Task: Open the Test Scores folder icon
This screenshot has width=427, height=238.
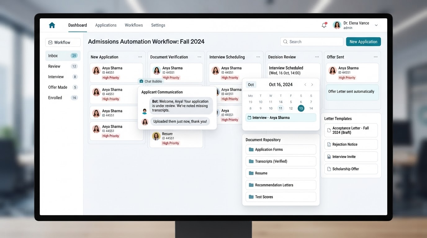Action: tap(251, 197)
